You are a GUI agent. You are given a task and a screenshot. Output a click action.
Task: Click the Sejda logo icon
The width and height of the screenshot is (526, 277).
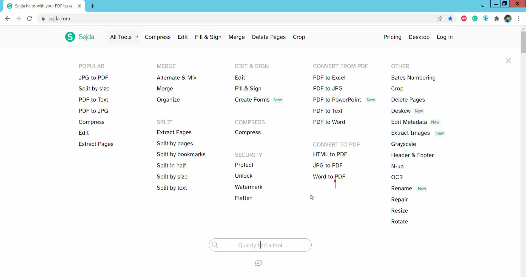70,37
